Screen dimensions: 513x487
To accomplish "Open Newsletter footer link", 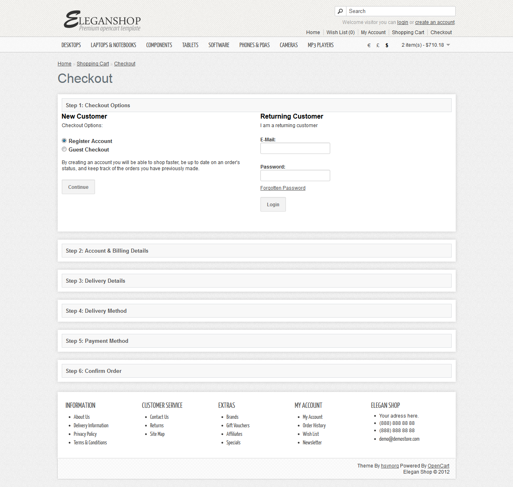I will tap(312, 443).
